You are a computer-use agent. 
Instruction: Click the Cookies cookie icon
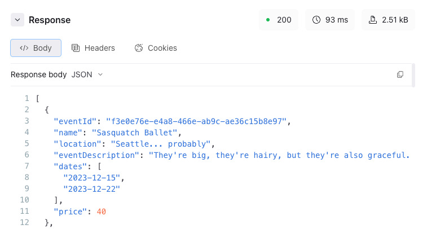(x=139, y=48)
